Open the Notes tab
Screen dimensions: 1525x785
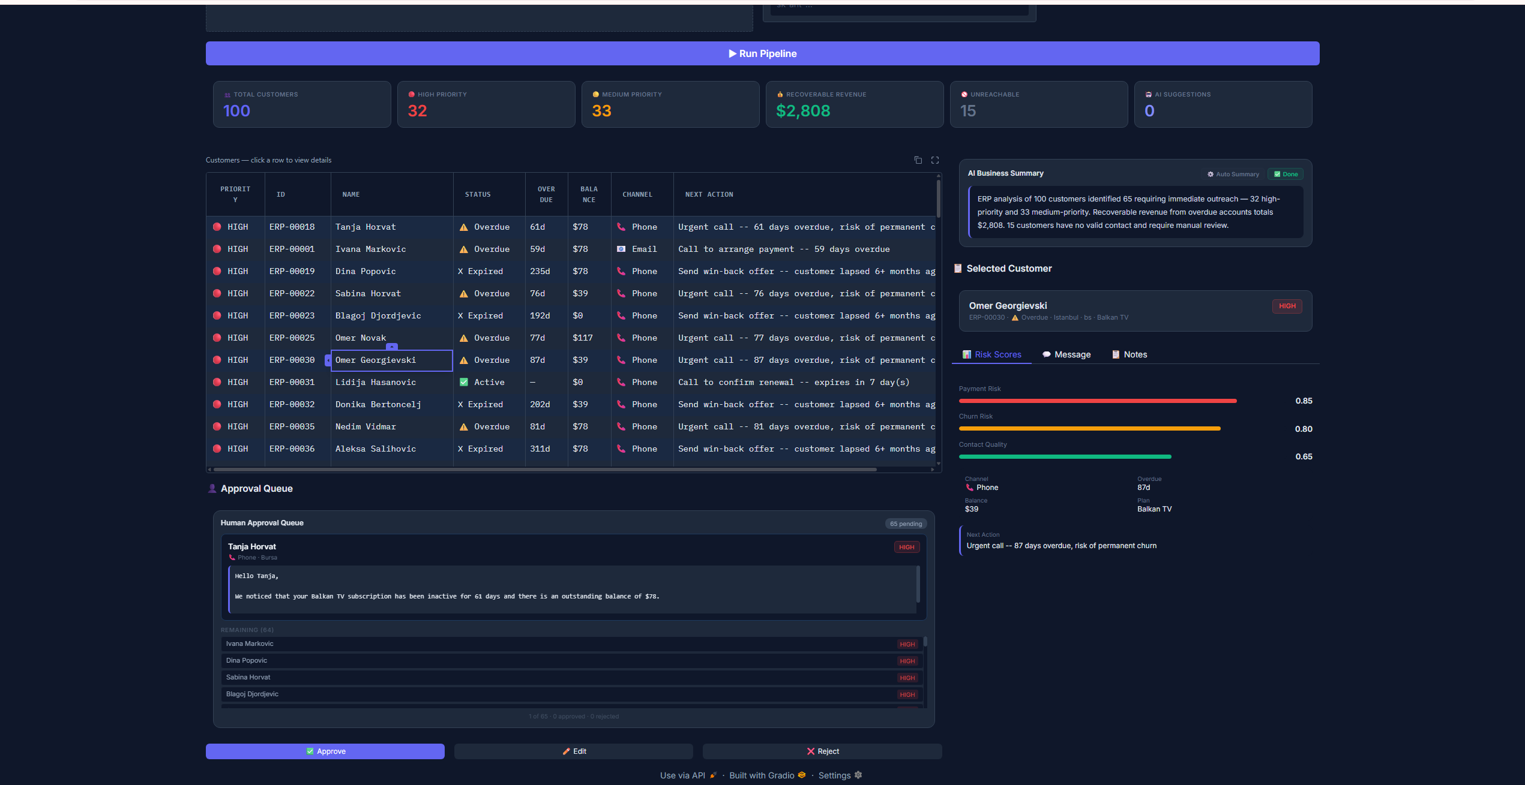tap(1129, 354)
